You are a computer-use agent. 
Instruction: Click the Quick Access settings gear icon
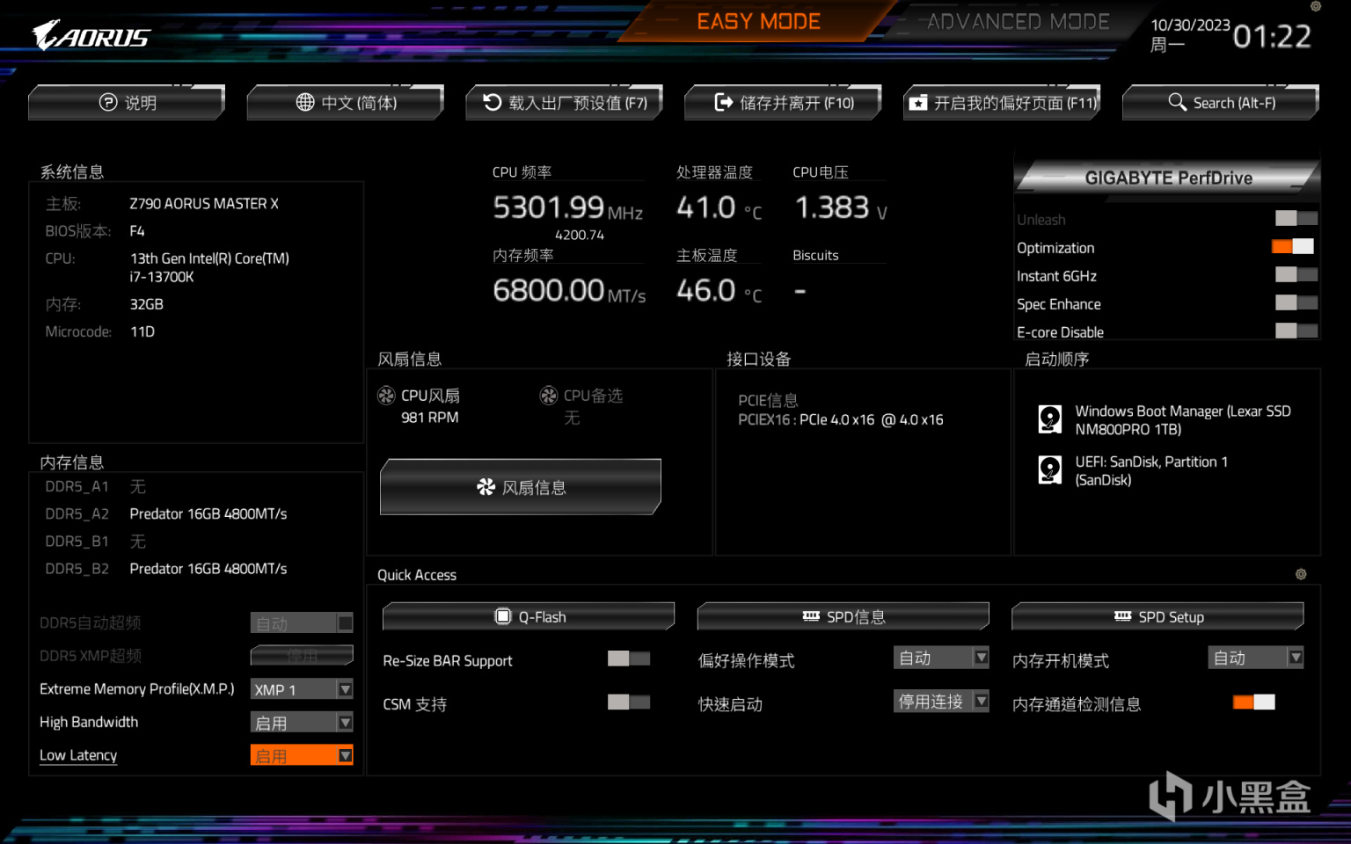(1301, 574)
